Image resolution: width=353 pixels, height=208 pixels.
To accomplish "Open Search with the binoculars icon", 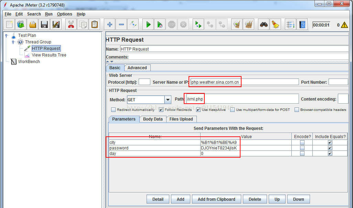I will pyautogui.click(x=264, y=24).
